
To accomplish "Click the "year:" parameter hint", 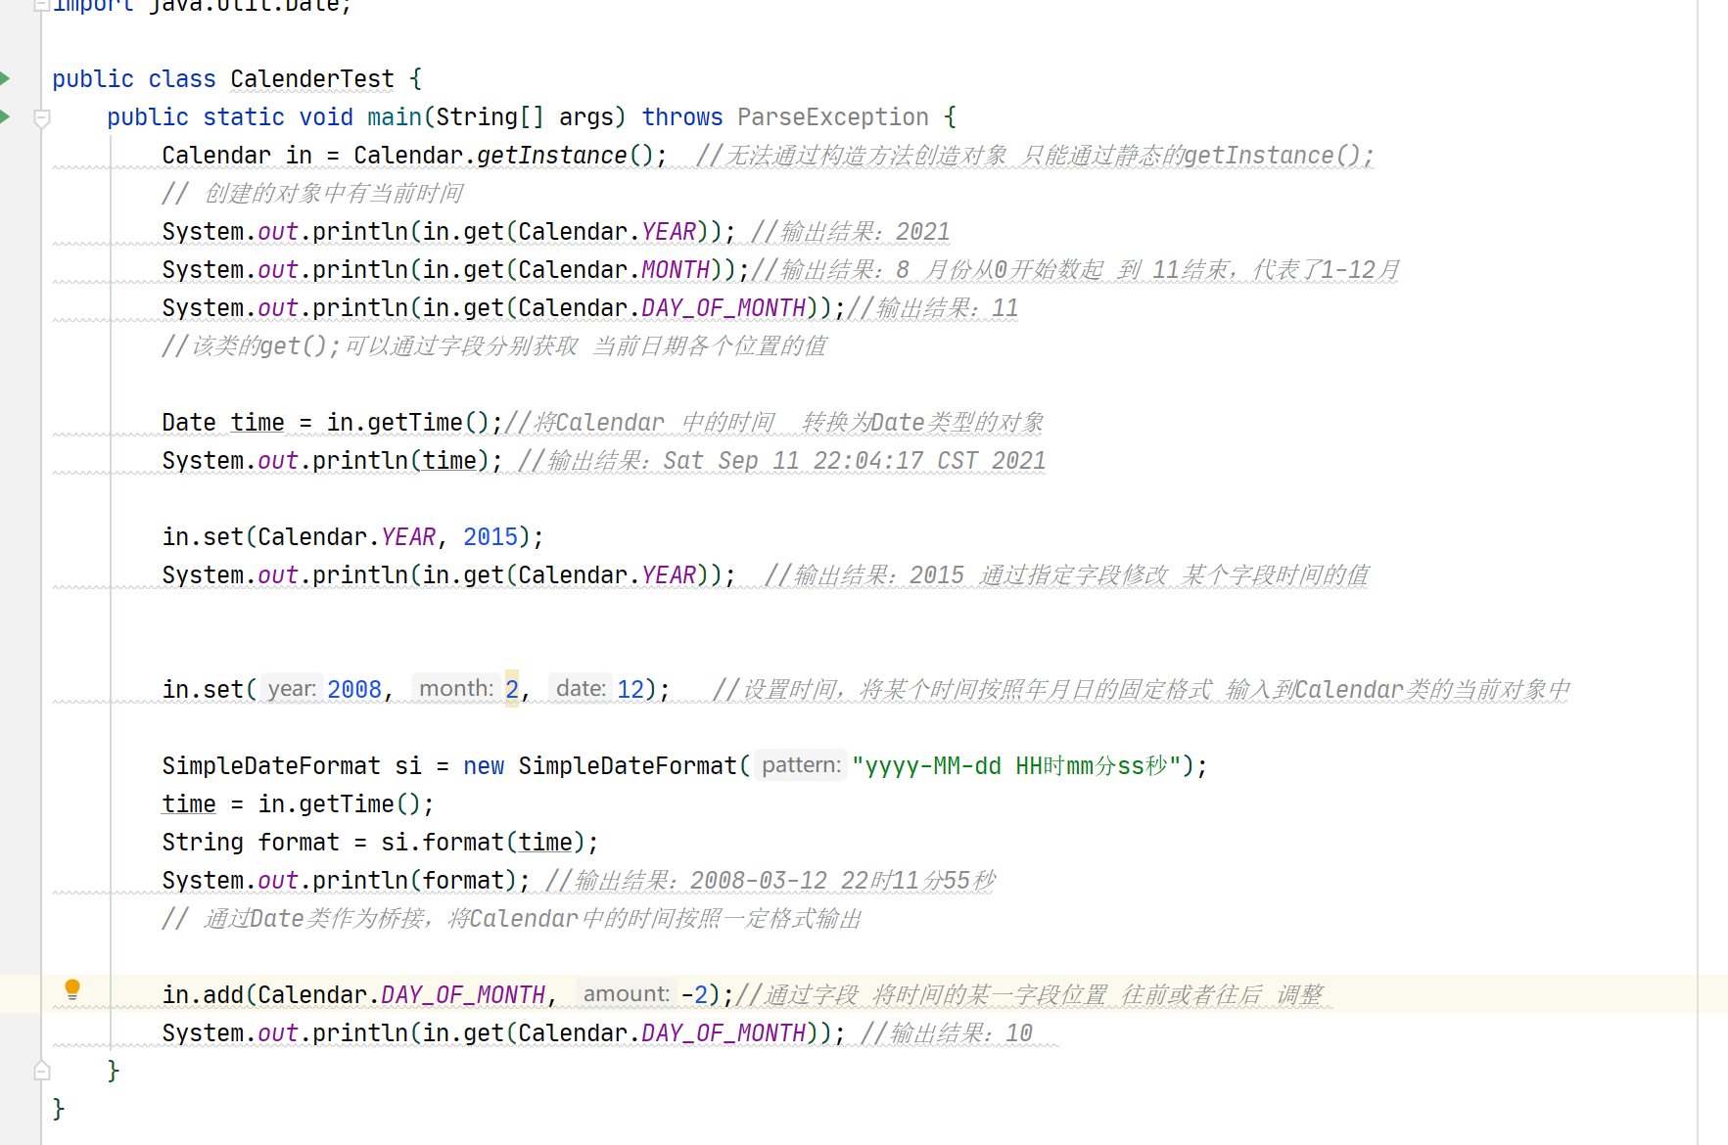I will point(292,688).
